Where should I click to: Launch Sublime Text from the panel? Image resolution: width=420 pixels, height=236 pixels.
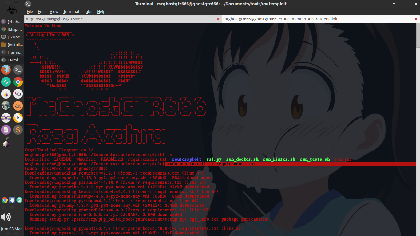[x=18, y=130]
